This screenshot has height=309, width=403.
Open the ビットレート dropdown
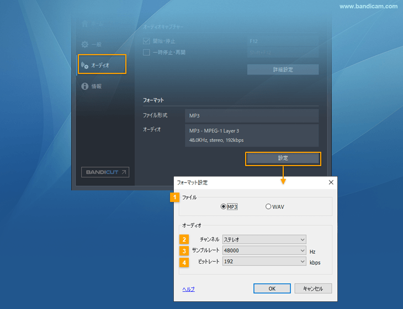[x=264, y=262]
